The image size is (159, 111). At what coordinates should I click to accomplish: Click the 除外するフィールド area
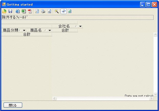[x=77, y=18]
